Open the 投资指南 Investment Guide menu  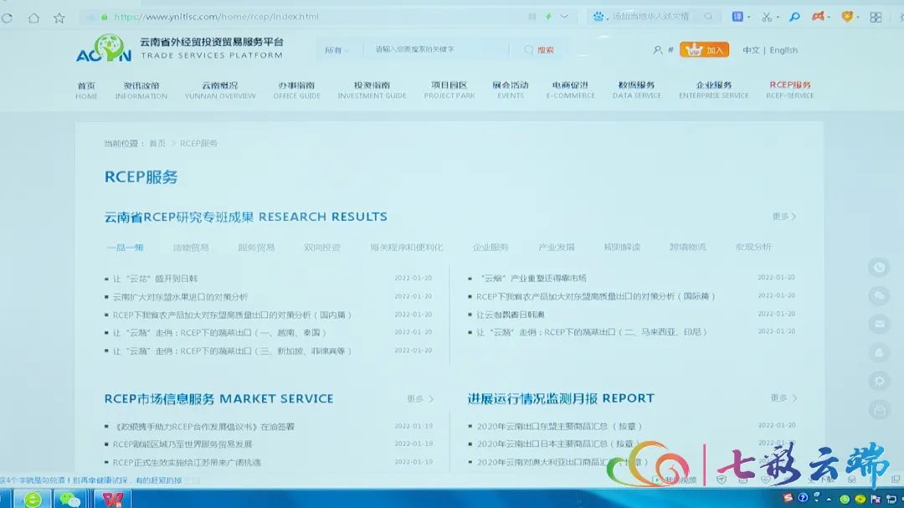point(372,90)
